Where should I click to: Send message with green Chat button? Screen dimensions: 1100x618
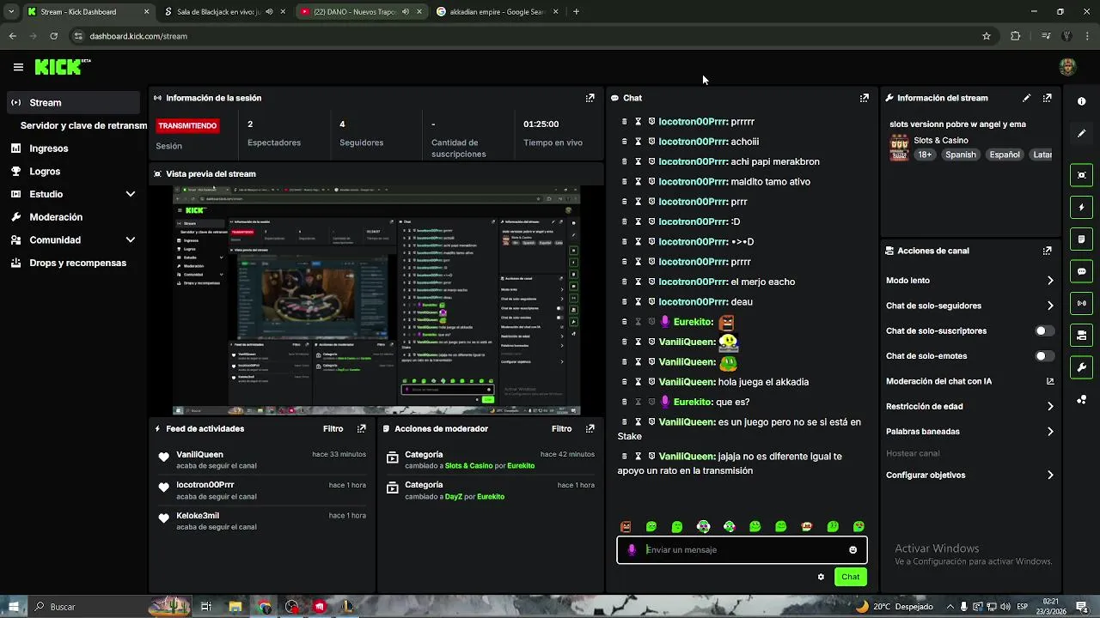[x=850, y=577]
